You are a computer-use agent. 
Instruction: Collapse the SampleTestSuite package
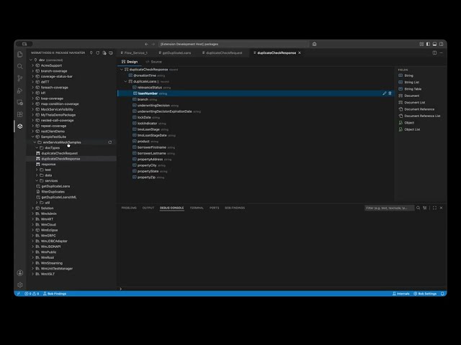(32, 137)
